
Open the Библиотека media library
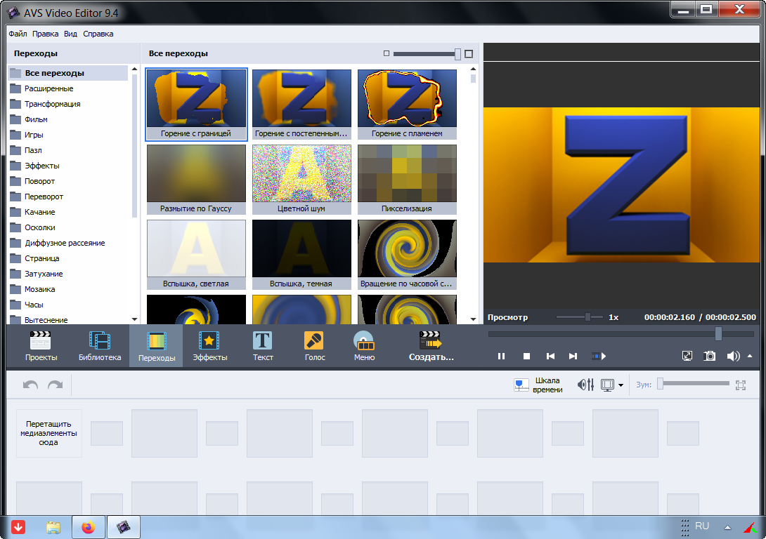pyautogui.click(x=99, y=346)
